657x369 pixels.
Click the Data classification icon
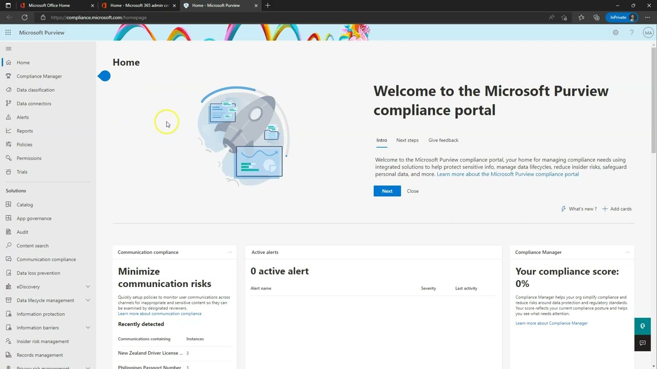(8, 90)
